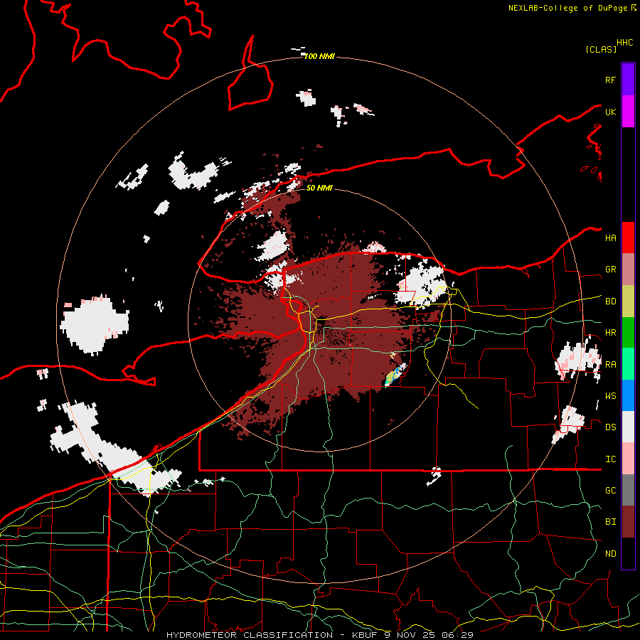Click the RF purple legend swatch

click(x=628, y=80)
